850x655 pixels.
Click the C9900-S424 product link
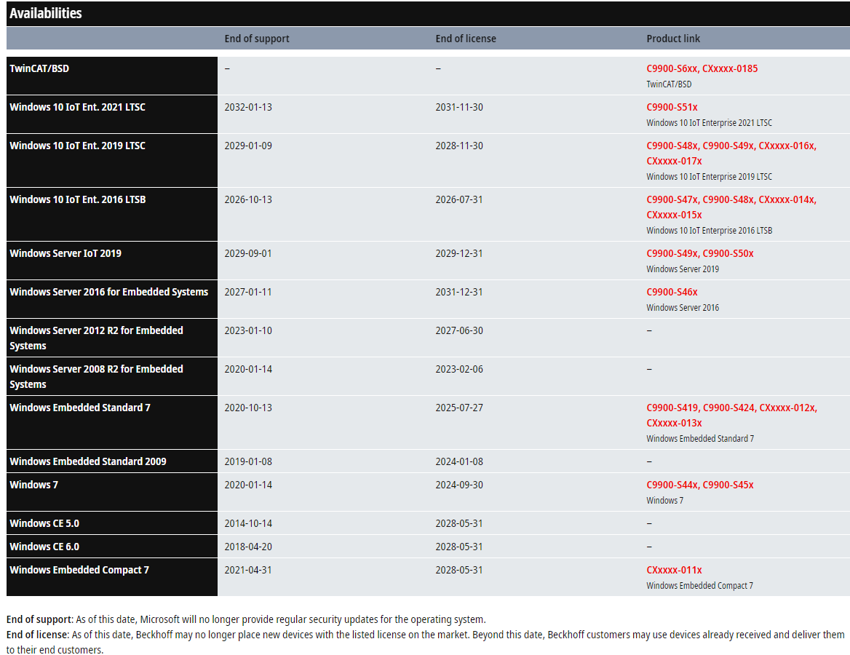pos(728,408)
